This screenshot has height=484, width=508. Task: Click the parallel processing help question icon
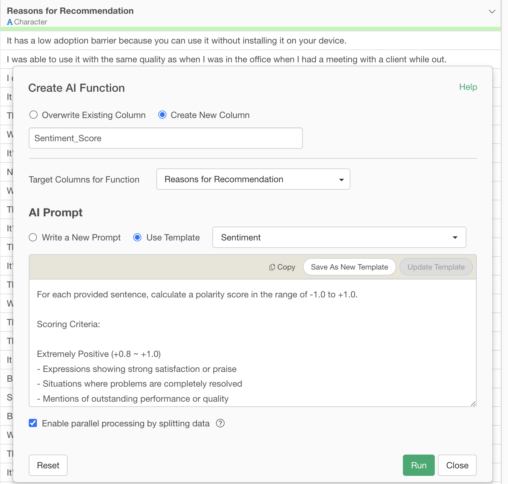tap(220, 423)
